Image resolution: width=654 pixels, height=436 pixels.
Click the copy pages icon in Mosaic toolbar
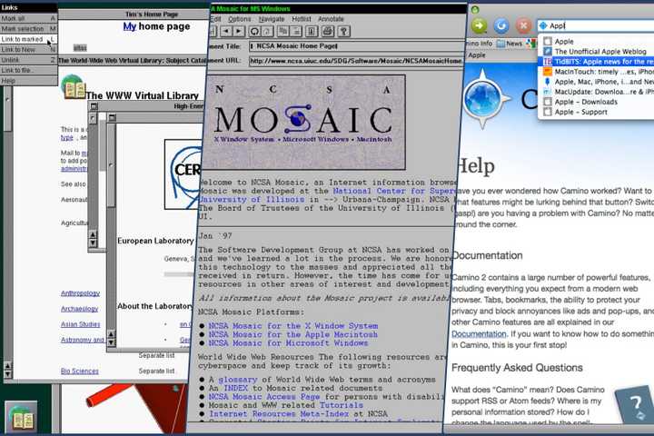[282, 31]
